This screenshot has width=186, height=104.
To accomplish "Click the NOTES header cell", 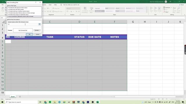I will tap(115, 37).
